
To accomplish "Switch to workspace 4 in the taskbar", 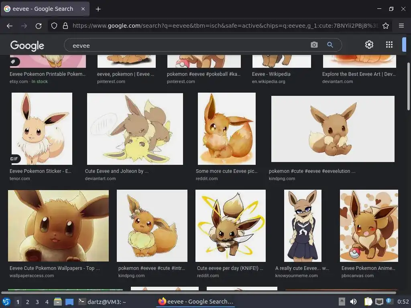I will 47,302.
